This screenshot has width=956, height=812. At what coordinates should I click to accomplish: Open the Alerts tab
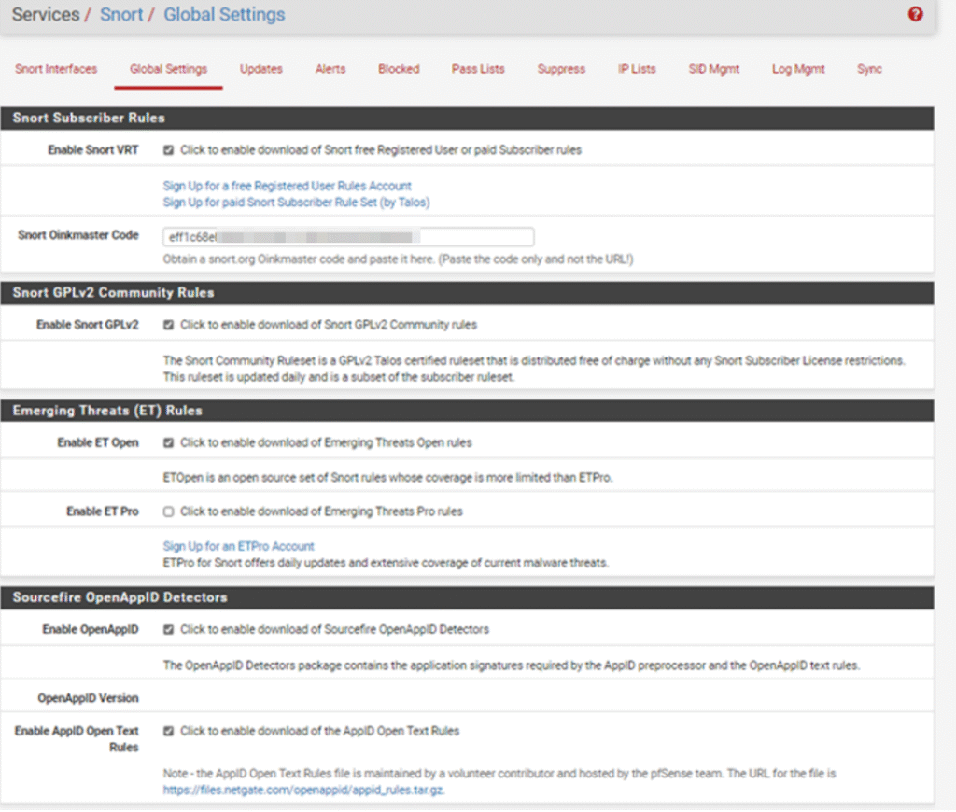pos(330,69)
